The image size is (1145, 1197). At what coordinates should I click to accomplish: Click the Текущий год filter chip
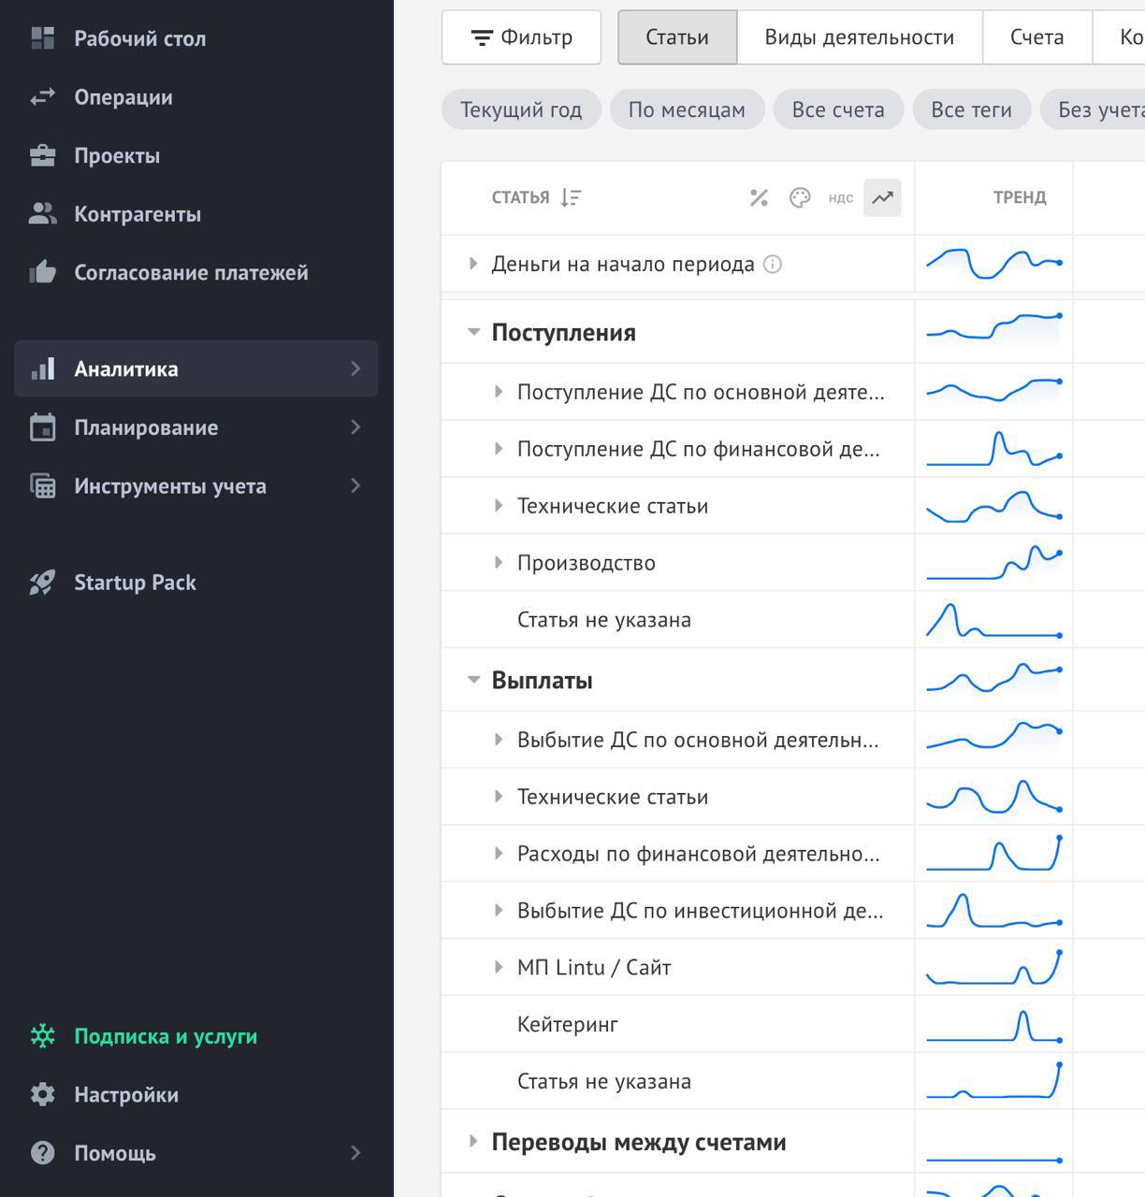[x=521, y=110]
